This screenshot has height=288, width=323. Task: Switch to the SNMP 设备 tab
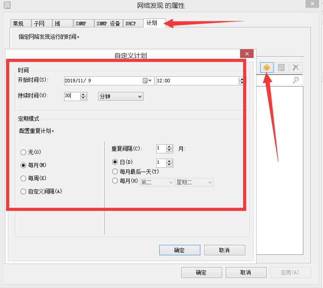click(109, 24)
